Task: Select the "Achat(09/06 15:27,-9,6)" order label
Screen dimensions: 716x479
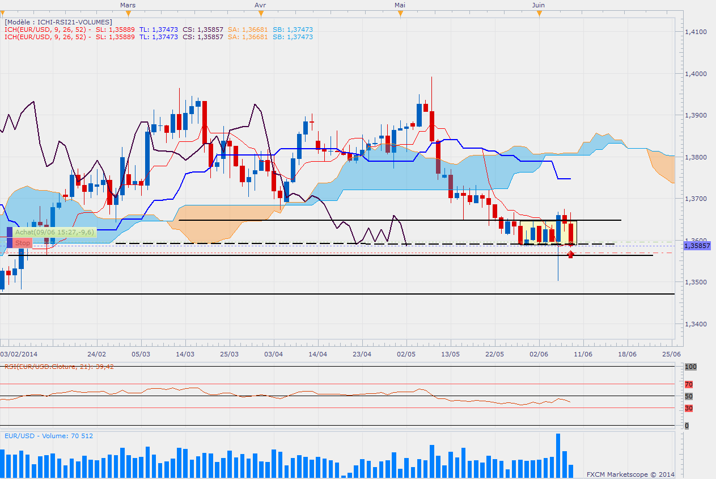Action: pos(55,232)
